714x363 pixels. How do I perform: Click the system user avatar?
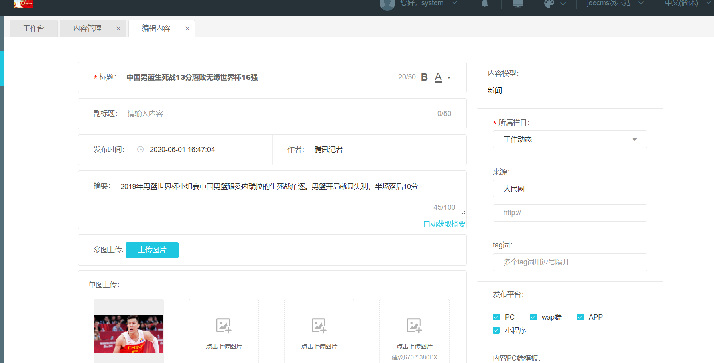coord(387,4)
